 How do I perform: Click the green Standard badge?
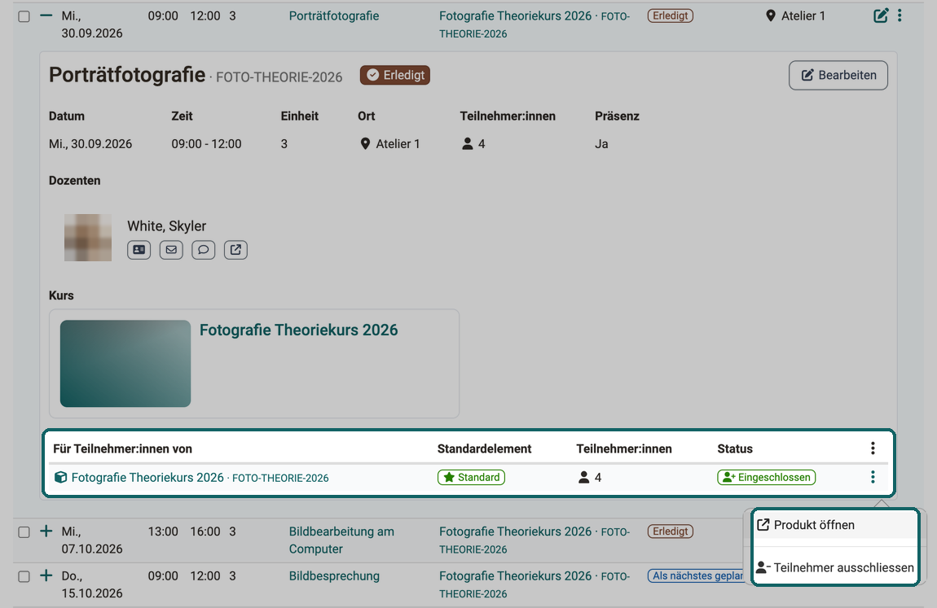coord(472,477)
